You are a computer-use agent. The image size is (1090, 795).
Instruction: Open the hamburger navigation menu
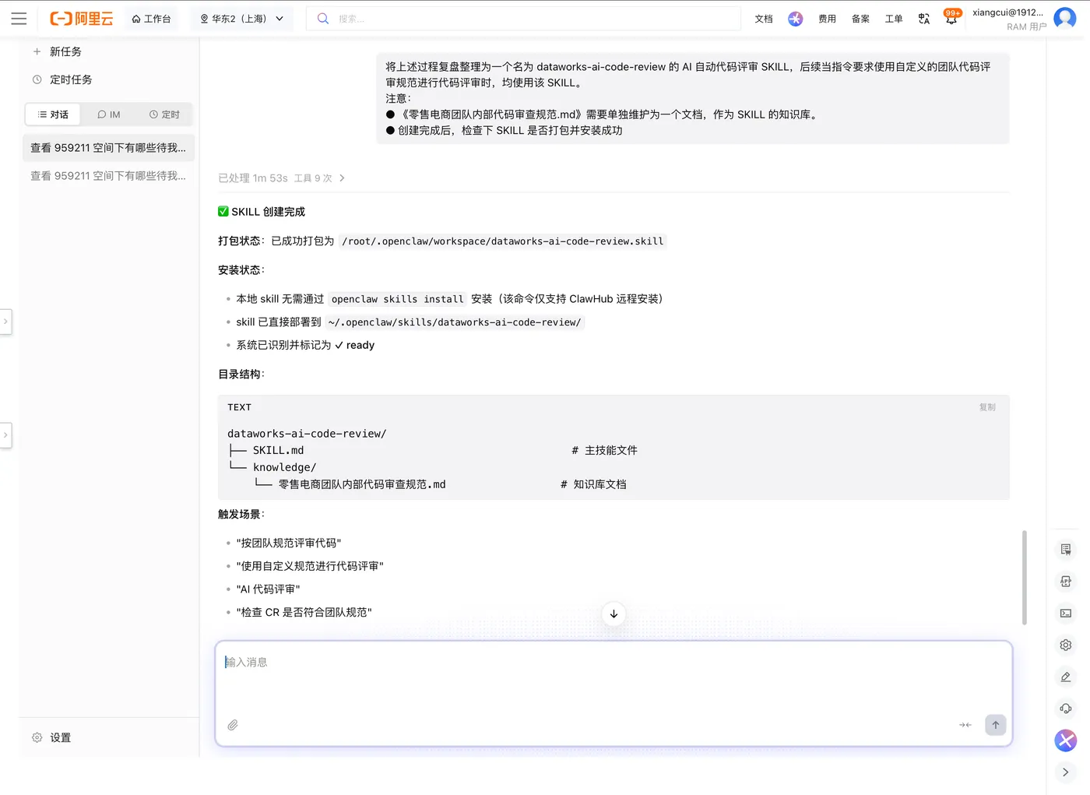tap(19, 19)
